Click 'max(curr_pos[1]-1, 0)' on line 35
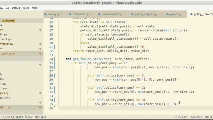The height and width of the screenshot is (120, 213). coord(157,104)
